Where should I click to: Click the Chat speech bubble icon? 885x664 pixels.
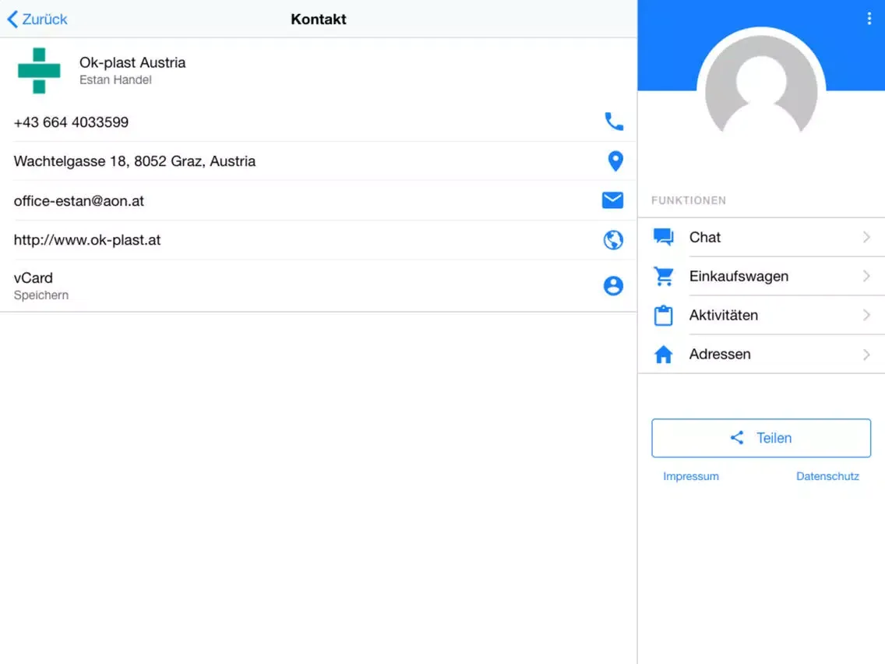point(663,237)
